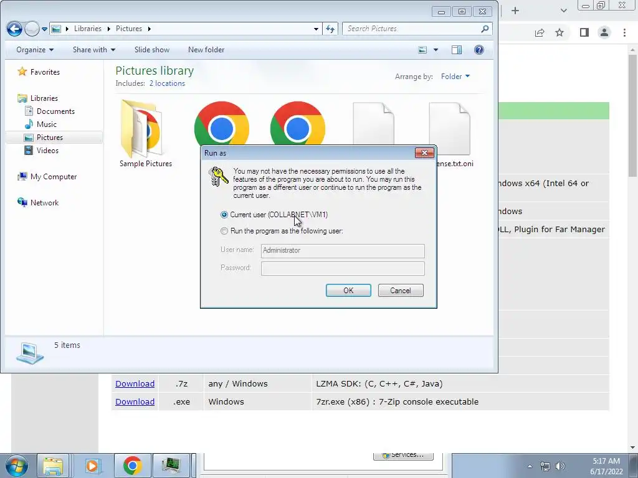This screenshot has height=478, width=638.
Task: Open address bar history dropdown
Action: coord(316,29)
